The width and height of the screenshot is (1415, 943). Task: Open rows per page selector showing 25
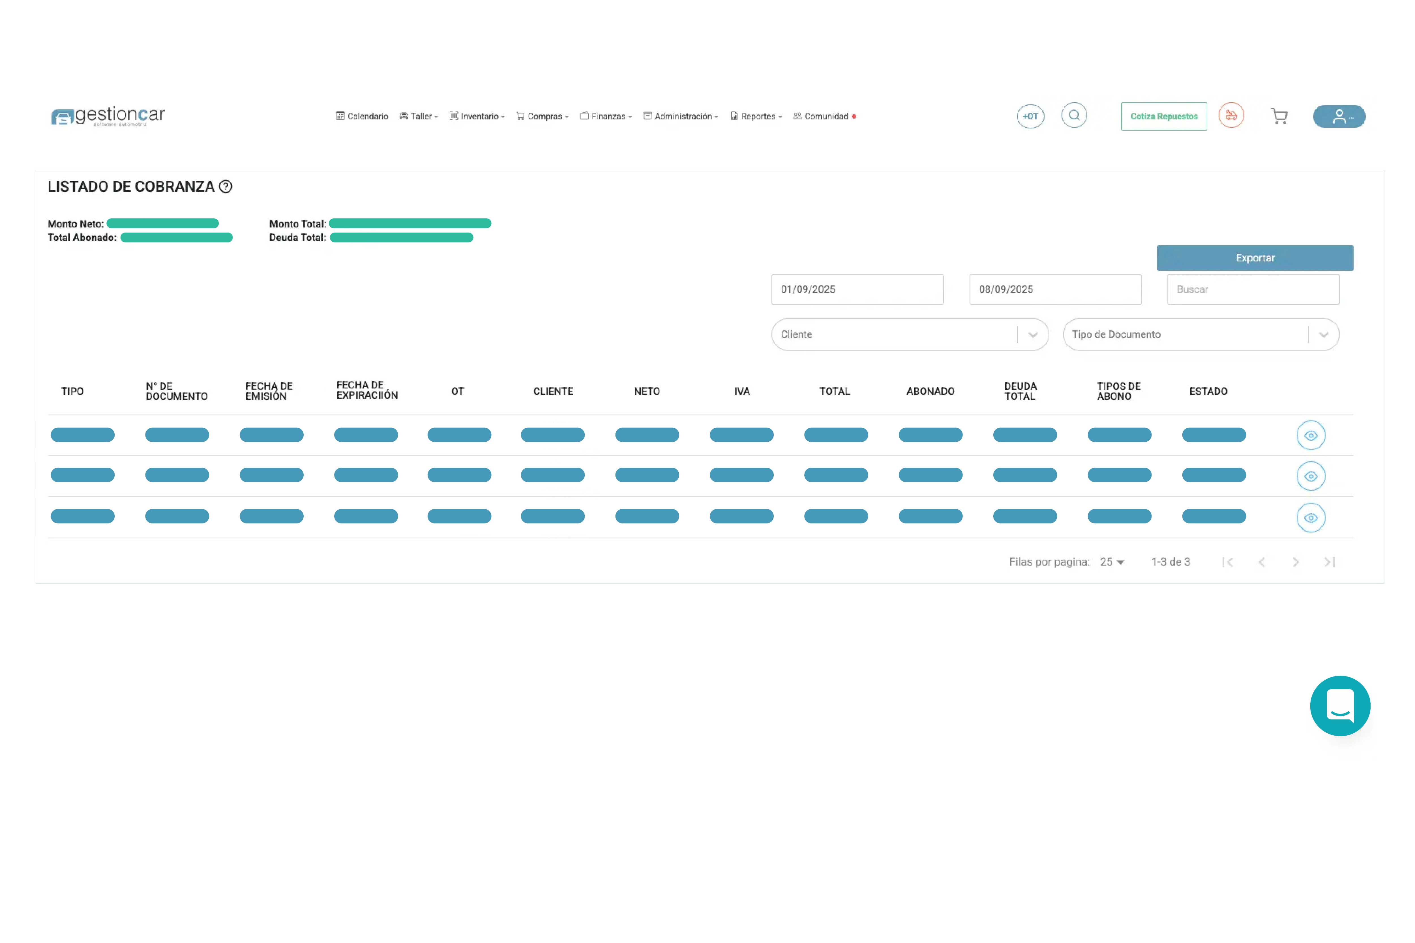point(1112,562)
